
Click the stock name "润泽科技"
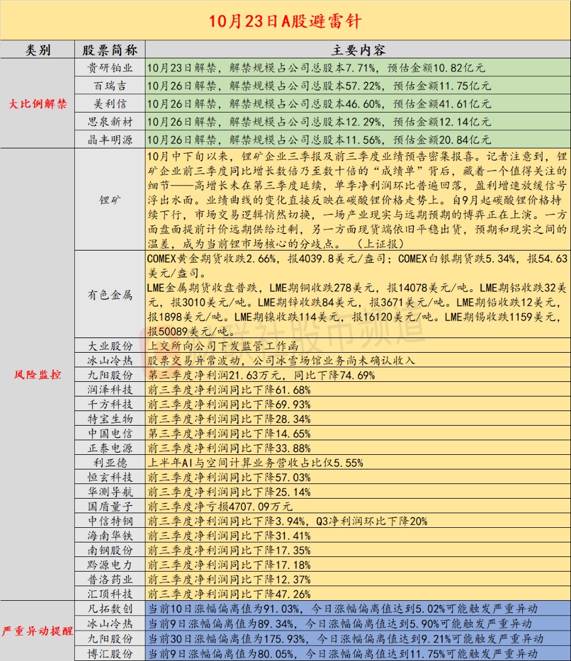pos(110,390)
